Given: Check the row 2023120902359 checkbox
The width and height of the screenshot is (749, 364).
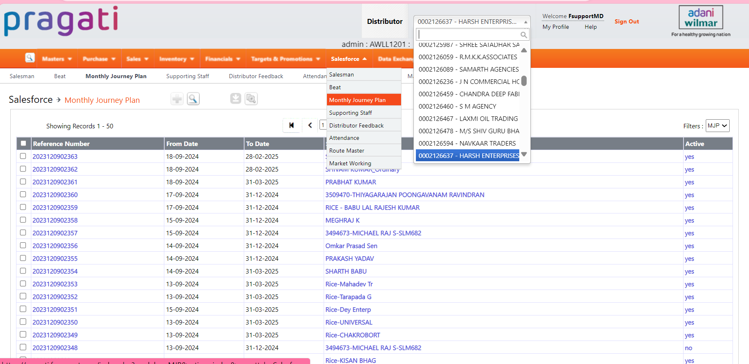Looking at the screenshot, I should tap(23, 207).
